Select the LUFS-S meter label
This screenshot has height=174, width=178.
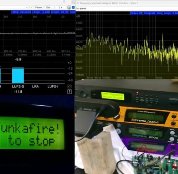click(x=18, y=87)
